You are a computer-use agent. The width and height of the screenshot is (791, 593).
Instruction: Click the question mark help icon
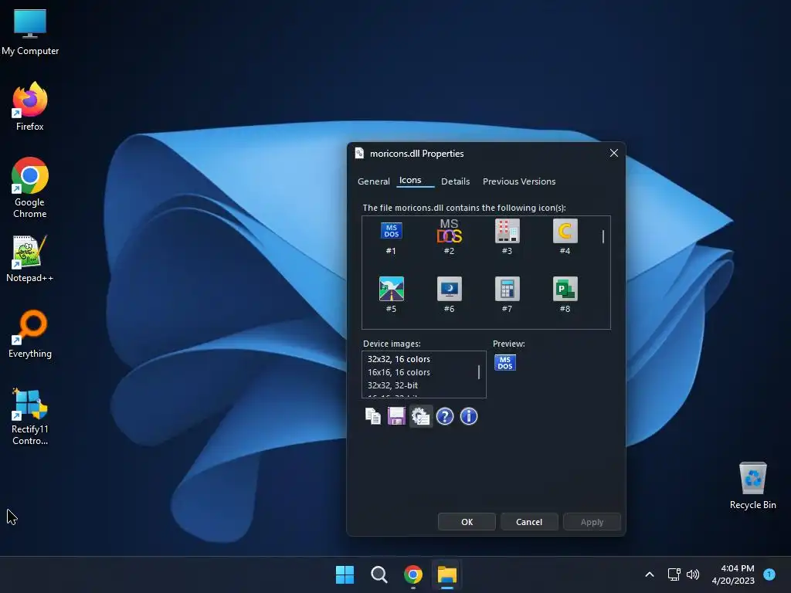point(444,416)
